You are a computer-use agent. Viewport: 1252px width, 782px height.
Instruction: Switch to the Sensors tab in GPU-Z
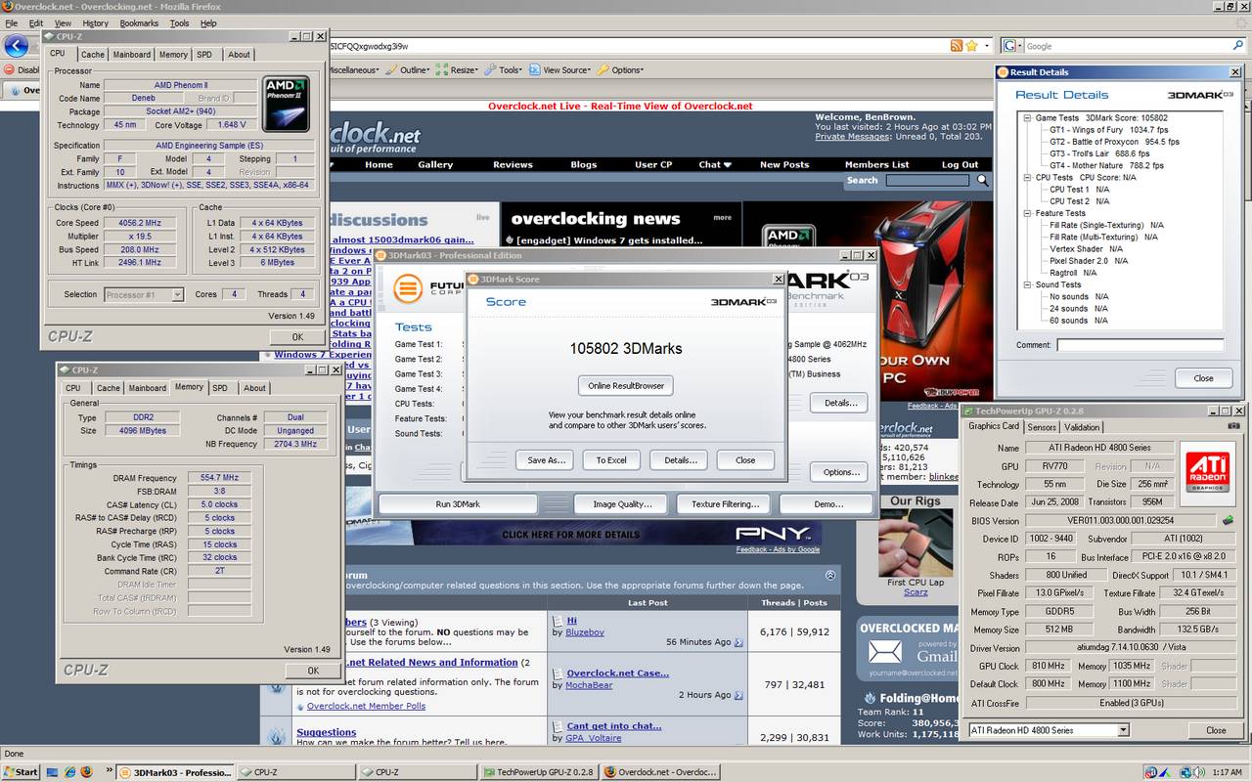pyautogui.click(x=1042, y=427)
